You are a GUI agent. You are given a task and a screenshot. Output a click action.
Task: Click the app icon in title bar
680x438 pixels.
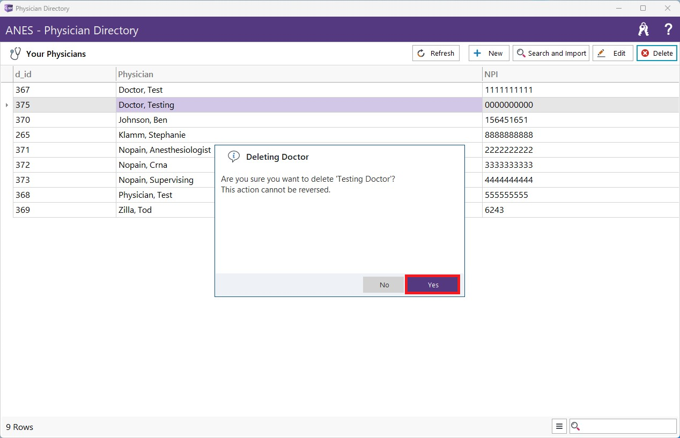click(x=8, y=8)
